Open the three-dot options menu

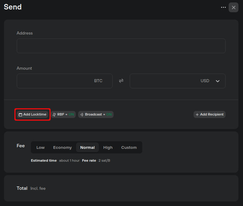[223, 7]
